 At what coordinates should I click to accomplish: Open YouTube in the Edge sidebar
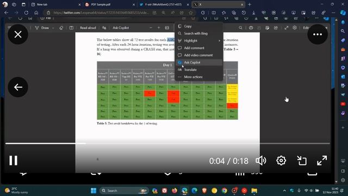[343, 104]
